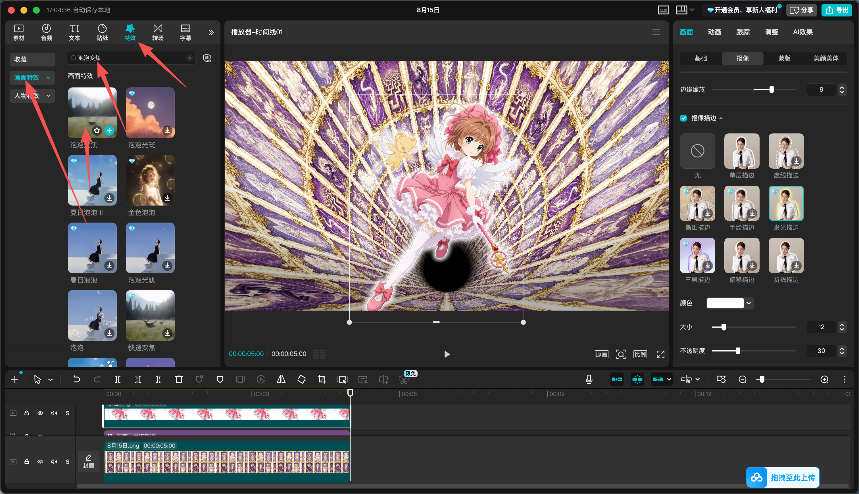859x494 pixels.
Task: Click the commercial filter icon beside search
Action: tap(207, 58)
